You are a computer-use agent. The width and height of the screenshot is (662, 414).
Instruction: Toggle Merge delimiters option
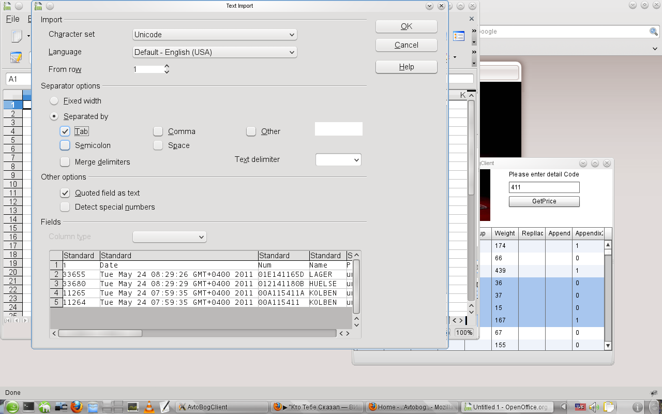coord(65,162)
